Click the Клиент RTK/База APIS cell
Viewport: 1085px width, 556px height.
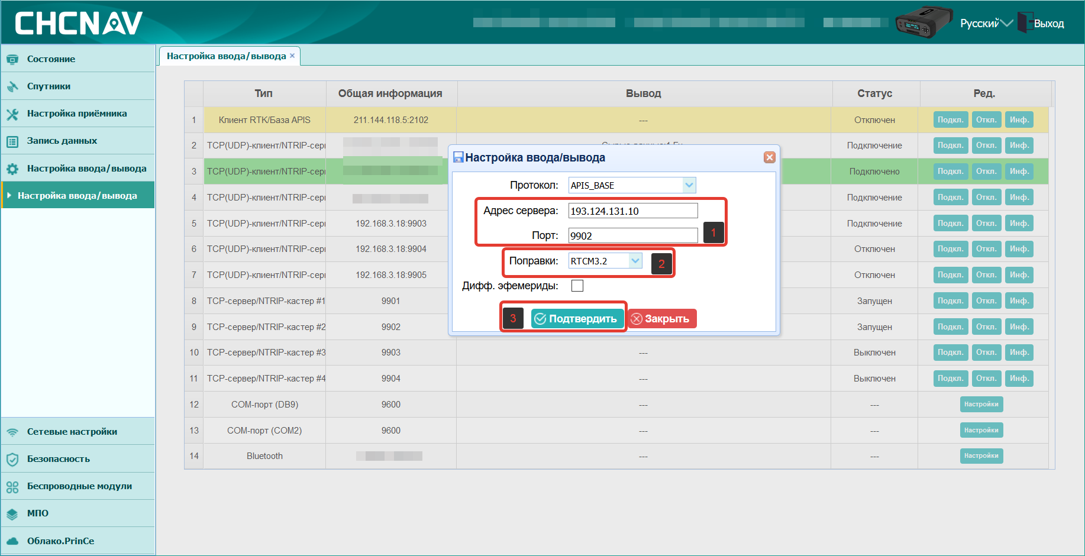click(264, 120)
